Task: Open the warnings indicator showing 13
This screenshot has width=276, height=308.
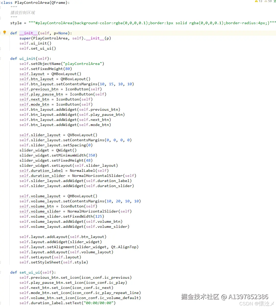Action: point(258,1)
